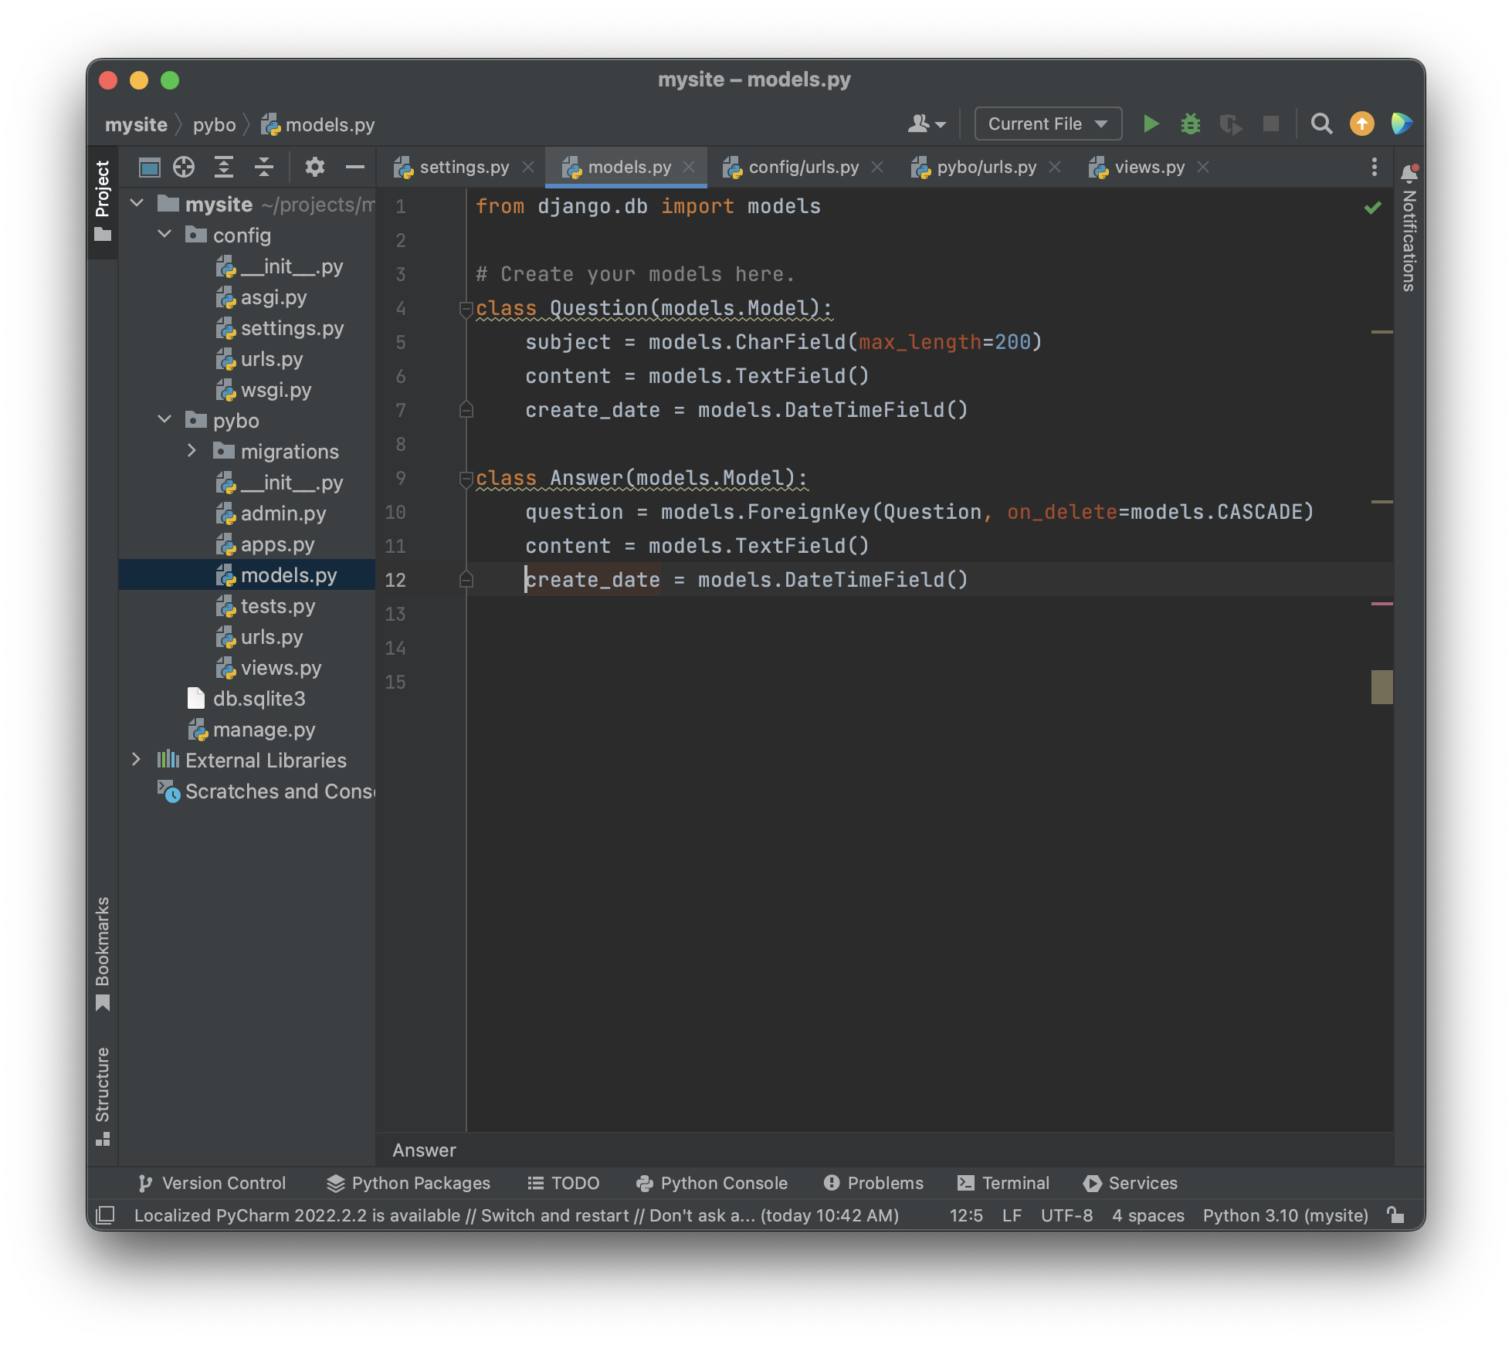Click the yellow warning marker in editor stripe
1512x1345 pixels.
coord(1381,332)
